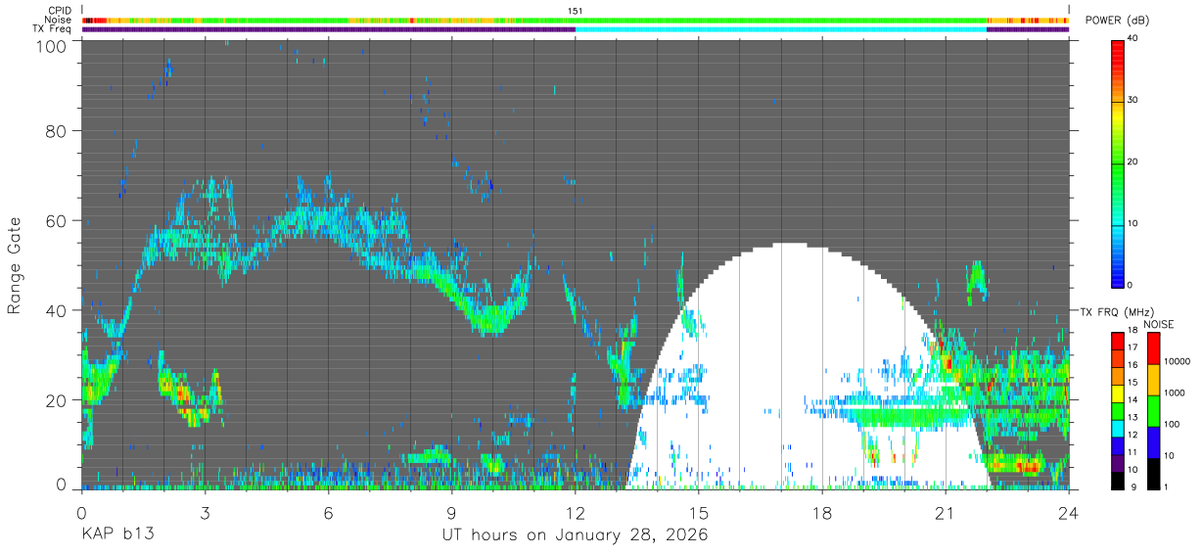The height and width of the screenshot is (555, 1202).
Task: Click the '6' UT hour tick label
Action: 329,513
